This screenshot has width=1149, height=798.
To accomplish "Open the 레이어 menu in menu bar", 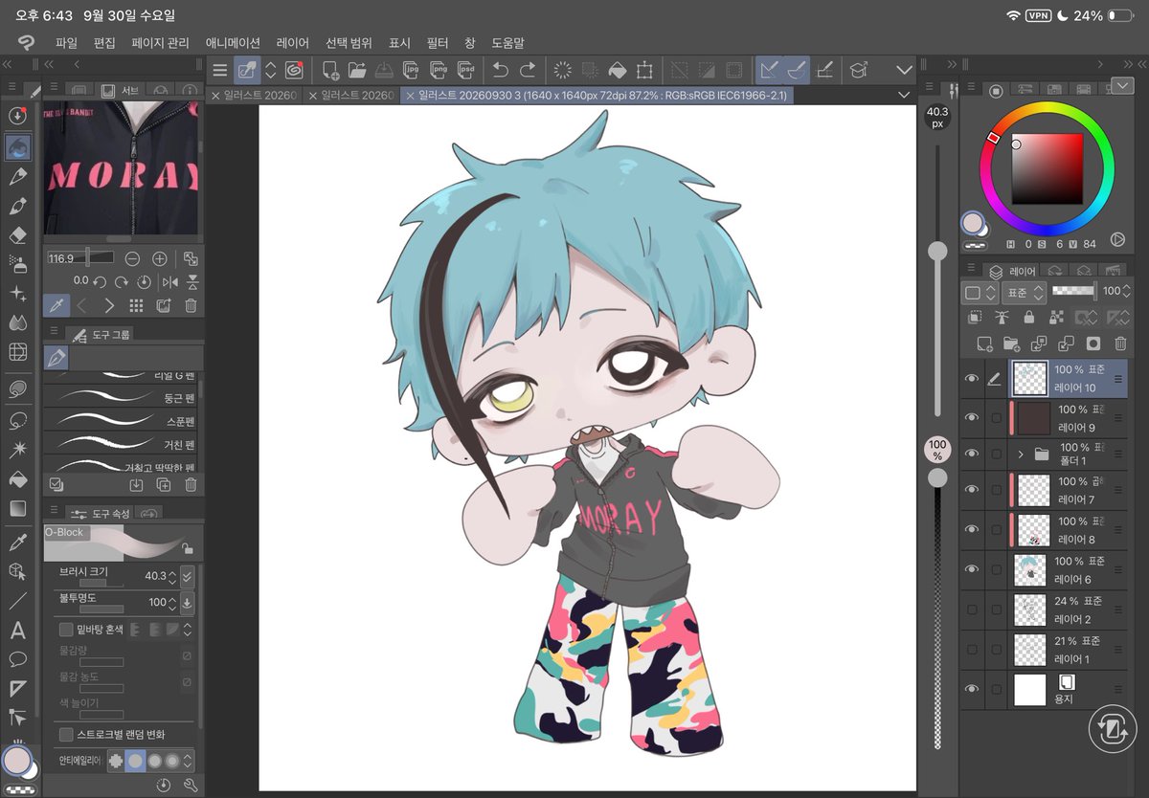I will (x=292, y=43).
